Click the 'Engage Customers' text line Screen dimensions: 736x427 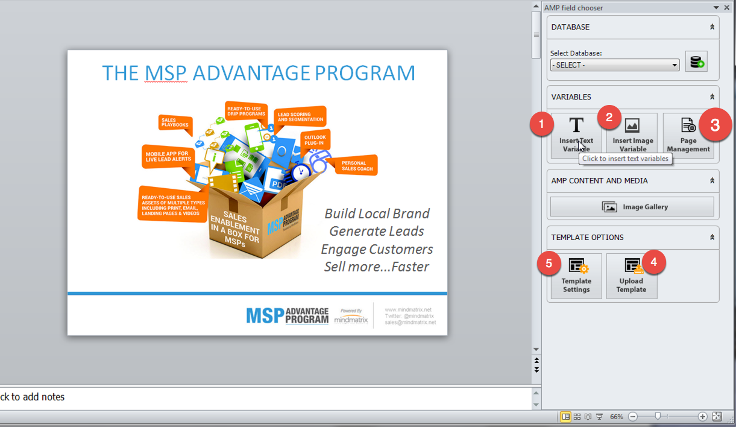377,249
